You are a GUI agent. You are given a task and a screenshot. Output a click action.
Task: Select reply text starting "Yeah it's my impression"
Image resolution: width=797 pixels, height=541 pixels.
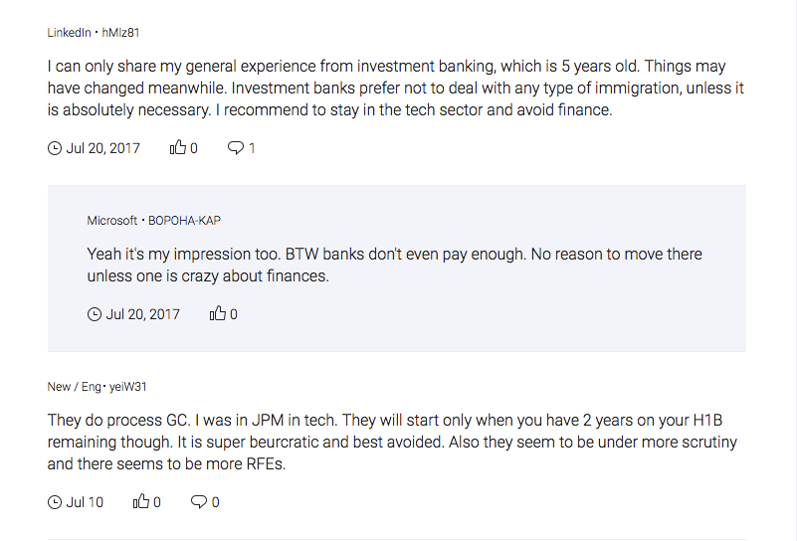coord(394,265)
